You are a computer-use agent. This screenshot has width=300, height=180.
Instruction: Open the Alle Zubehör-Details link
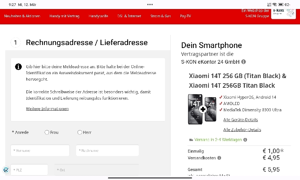coord(242,130)
